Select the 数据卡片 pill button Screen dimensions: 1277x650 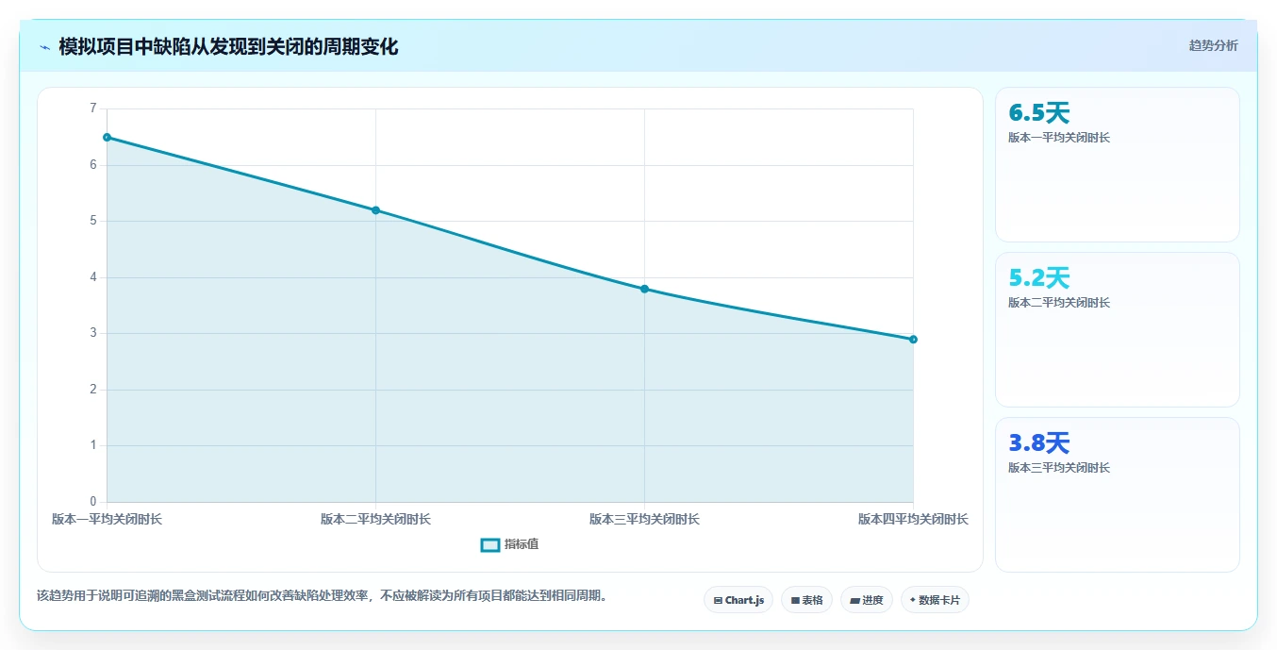pos(935,600)
